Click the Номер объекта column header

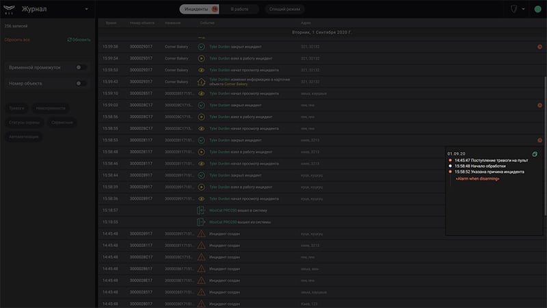click(x=142, y=23)
